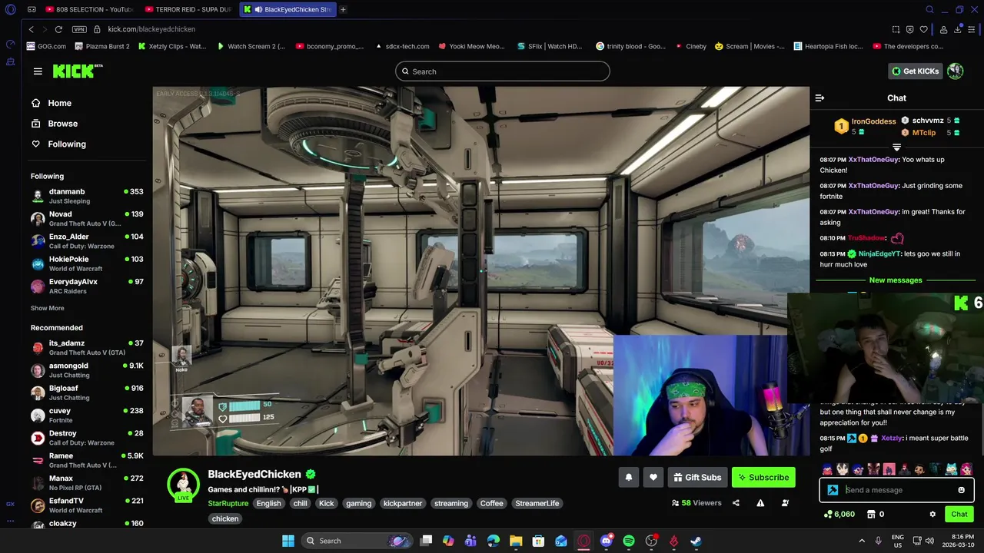Image resolution: width=984 pixels, height=553 pixels.
Task: Click the chat identity hammer badge icon
Action: [x=833, y=490]
